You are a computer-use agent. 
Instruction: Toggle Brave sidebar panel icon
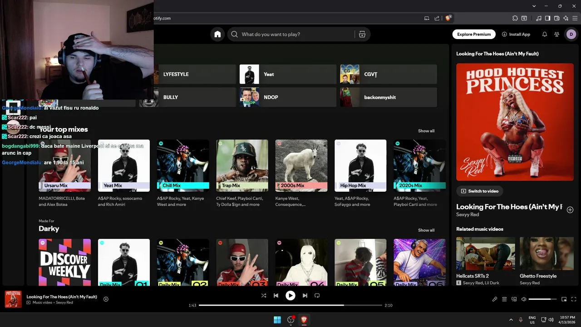point(548,18)
